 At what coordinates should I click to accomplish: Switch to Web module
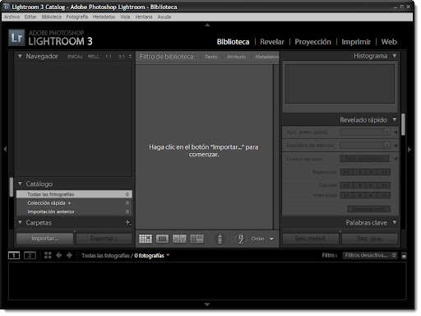tap(389, 42)
